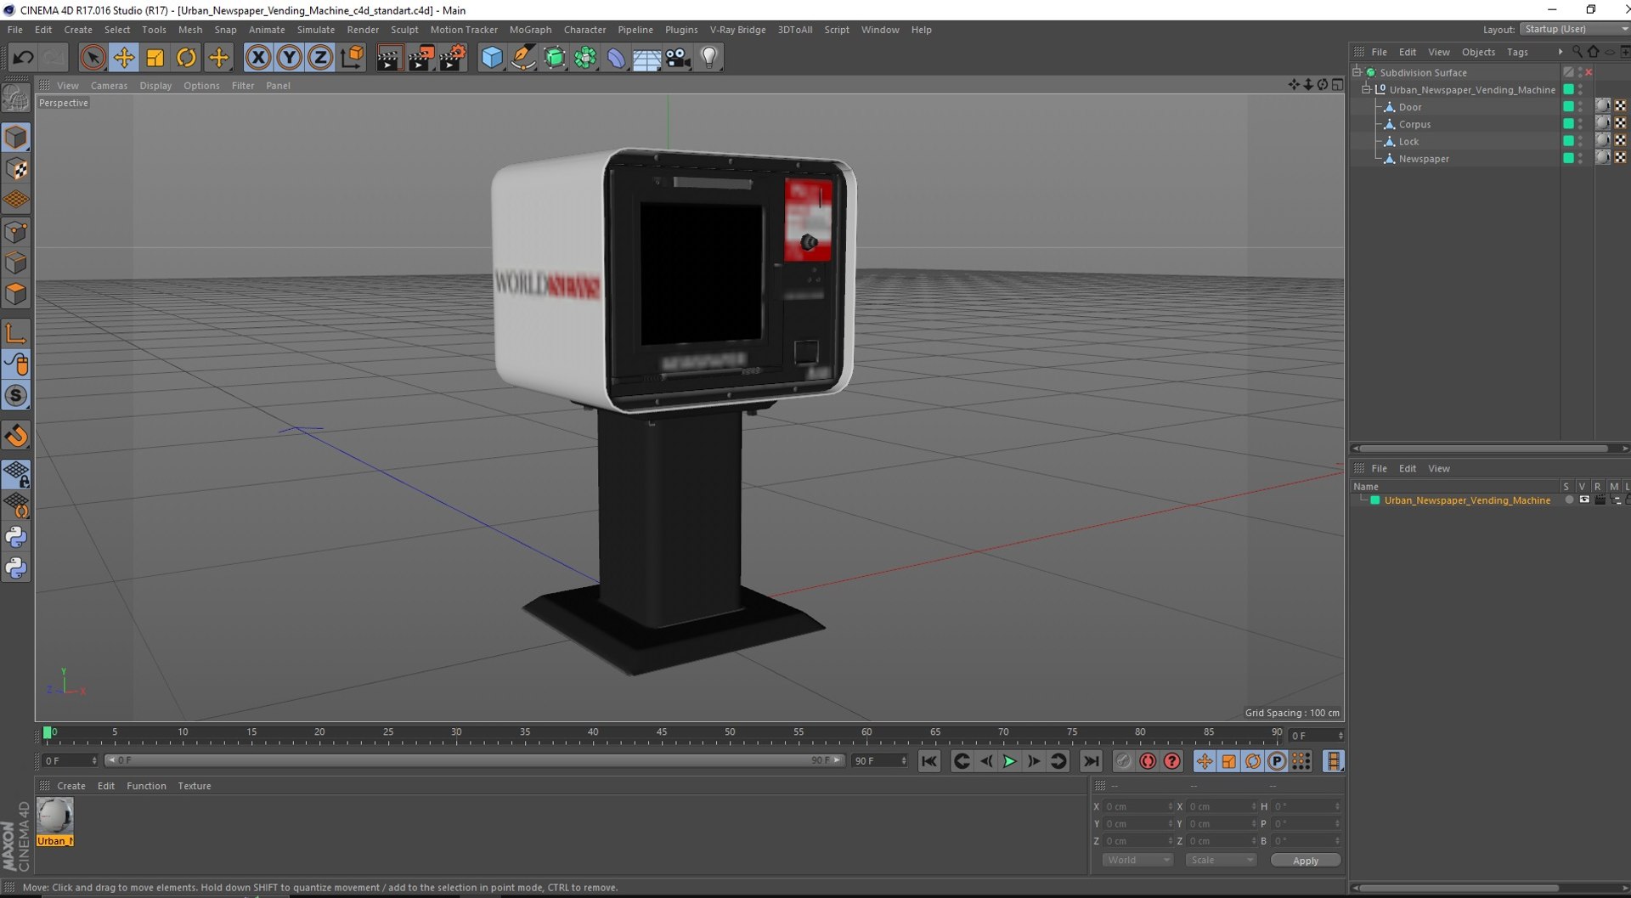
Task: Open the viewport Cameras menu
Action: pyautogui.click(x=109, y=86)
